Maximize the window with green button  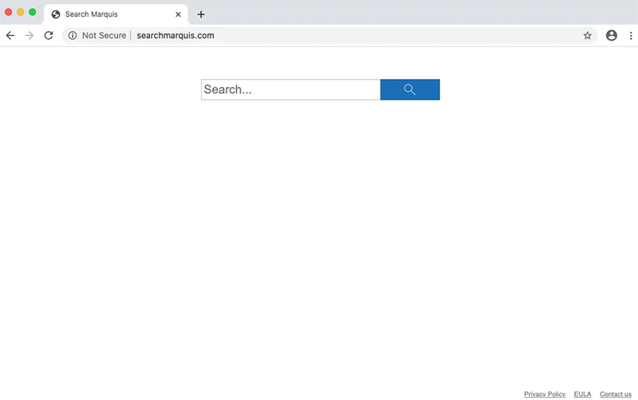tap(33, 12)
